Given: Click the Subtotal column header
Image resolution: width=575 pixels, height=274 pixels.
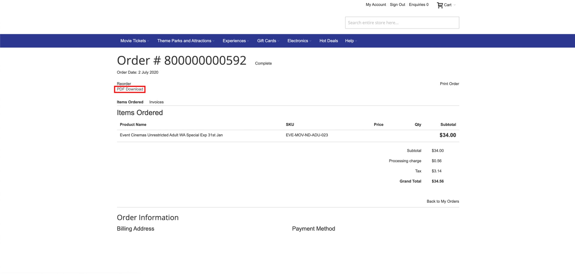Looking at the screenshot, I should (x=448, y=125).
